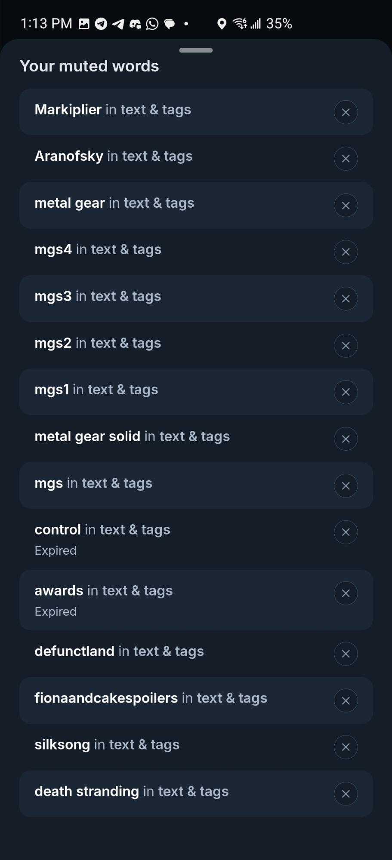This screenshot has width=392, height=860.
Task: Remove muted word 'metal gear'
Action: tap(346, 206)
